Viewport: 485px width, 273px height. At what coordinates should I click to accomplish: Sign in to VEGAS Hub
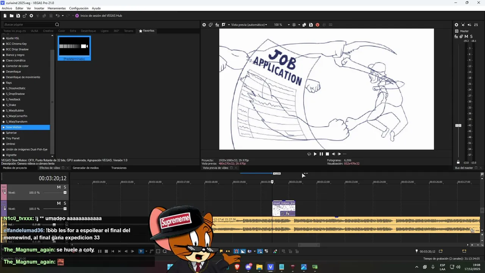(99, 16)
